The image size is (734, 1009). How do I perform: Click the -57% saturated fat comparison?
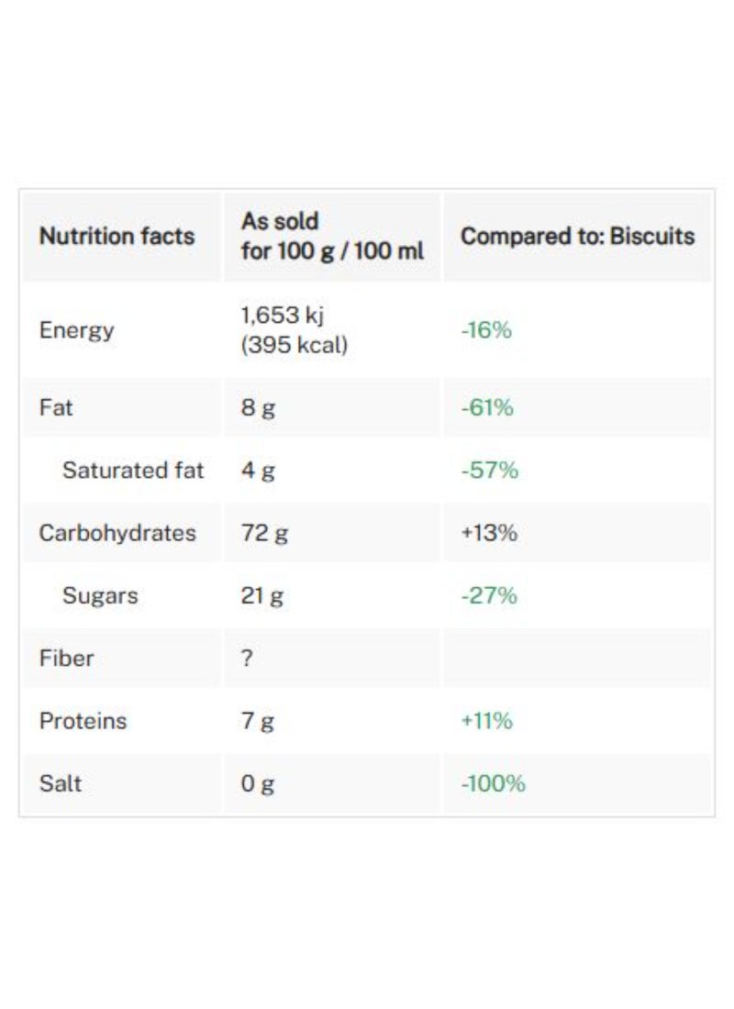coord(489,471)
